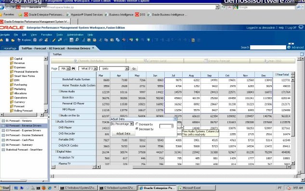Click the Cut scissors toolbar icon

(x=100, y=40)
